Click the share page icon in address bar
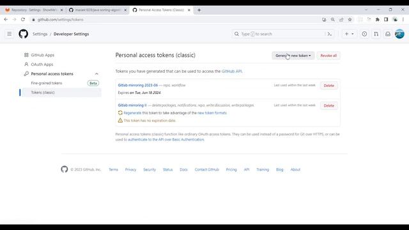 click(x=341, y=20)
